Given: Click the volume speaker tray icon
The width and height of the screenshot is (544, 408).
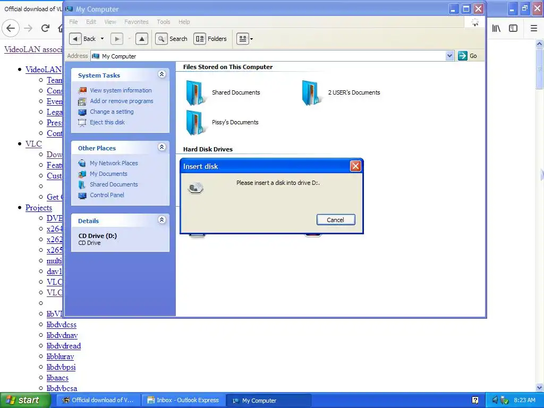Looking at the screenshot, I should 495,400.
